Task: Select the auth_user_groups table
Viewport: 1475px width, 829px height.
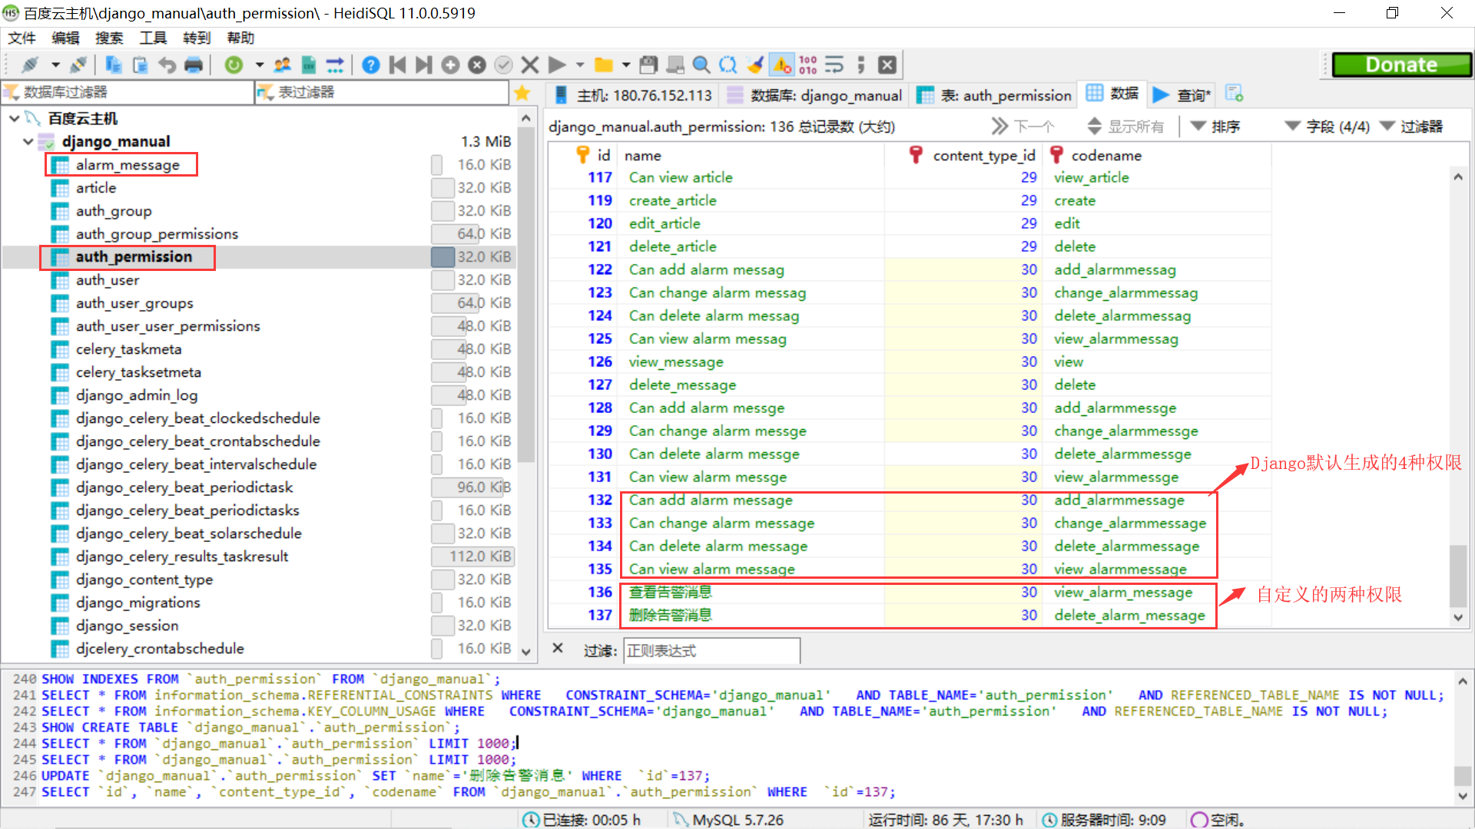Action: [x=134, y=303]
